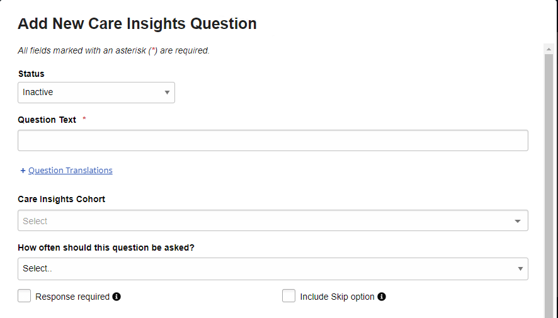This screenshot has width=558, height=318.
Task: Enable the Response required checkbox
Action: 25,296
